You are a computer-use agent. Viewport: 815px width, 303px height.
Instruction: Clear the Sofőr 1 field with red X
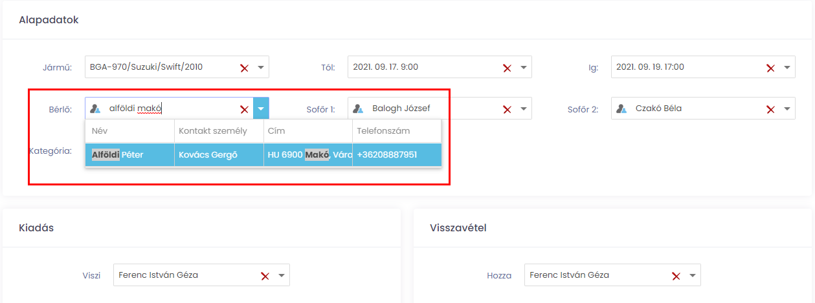(x=507, y=109)
